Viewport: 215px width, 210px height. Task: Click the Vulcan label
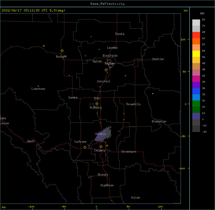(x=135, y=198)
